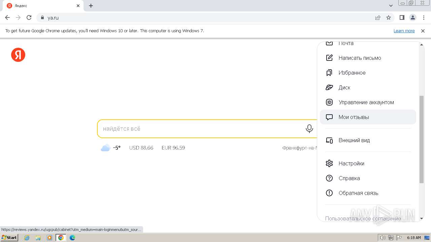Viewport: 431px width, 242px height.
Task: Click the 6:18 AM system clock
Action: [x=414, y=238]
